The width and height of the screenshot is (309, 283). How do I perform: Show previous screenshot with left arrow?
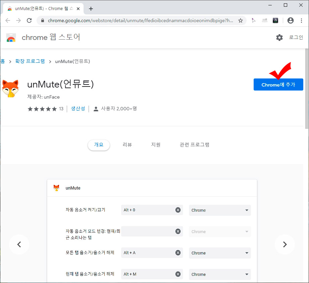pyautogui.click(x=19, y=244)
